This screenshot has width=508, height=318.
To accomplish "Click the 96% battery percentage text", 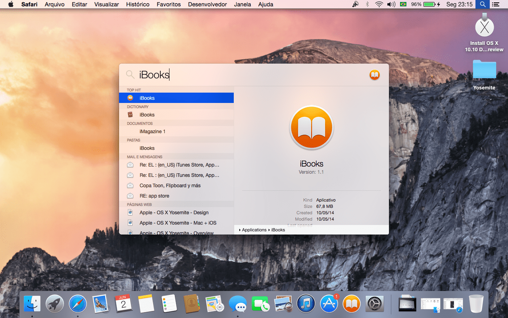I will [416, 4].
